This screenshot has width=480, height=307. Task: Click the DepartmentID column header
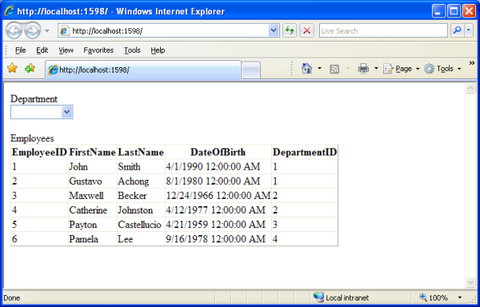305,152
